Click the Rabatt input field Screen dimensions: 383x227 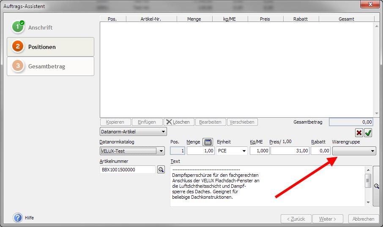click(320, 151)
